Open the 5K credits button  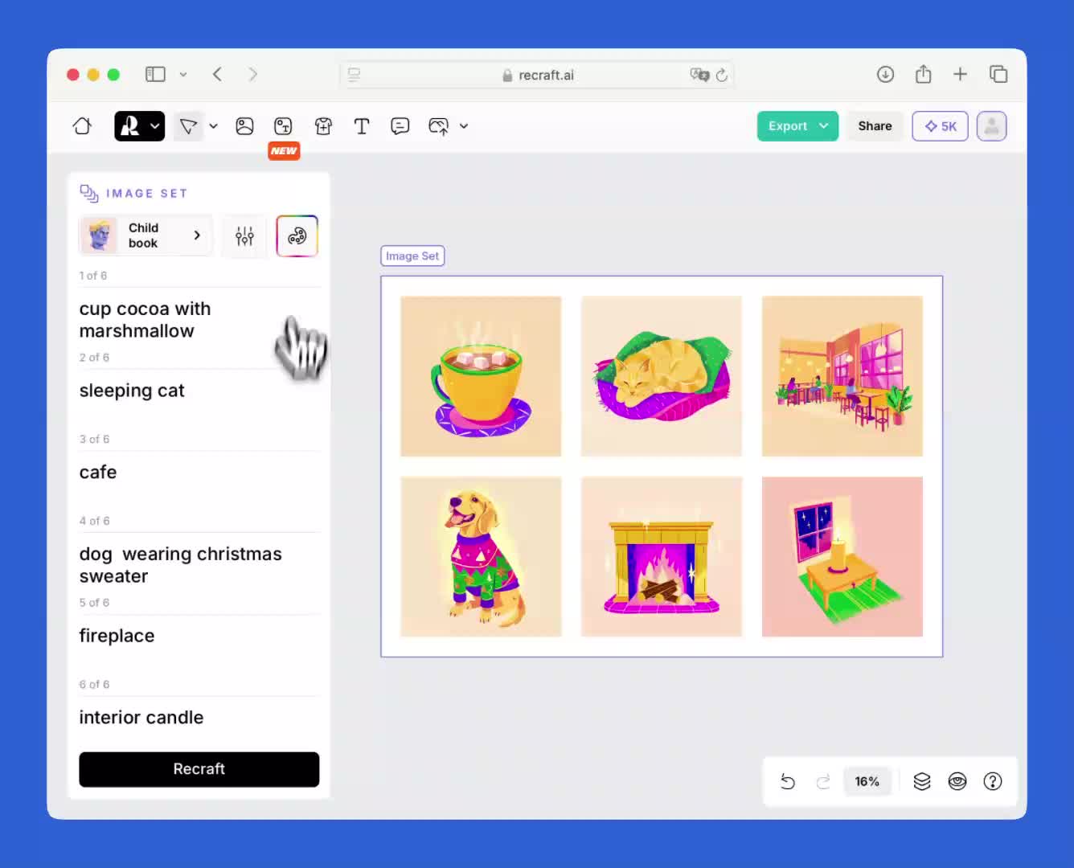coord(940,126)
